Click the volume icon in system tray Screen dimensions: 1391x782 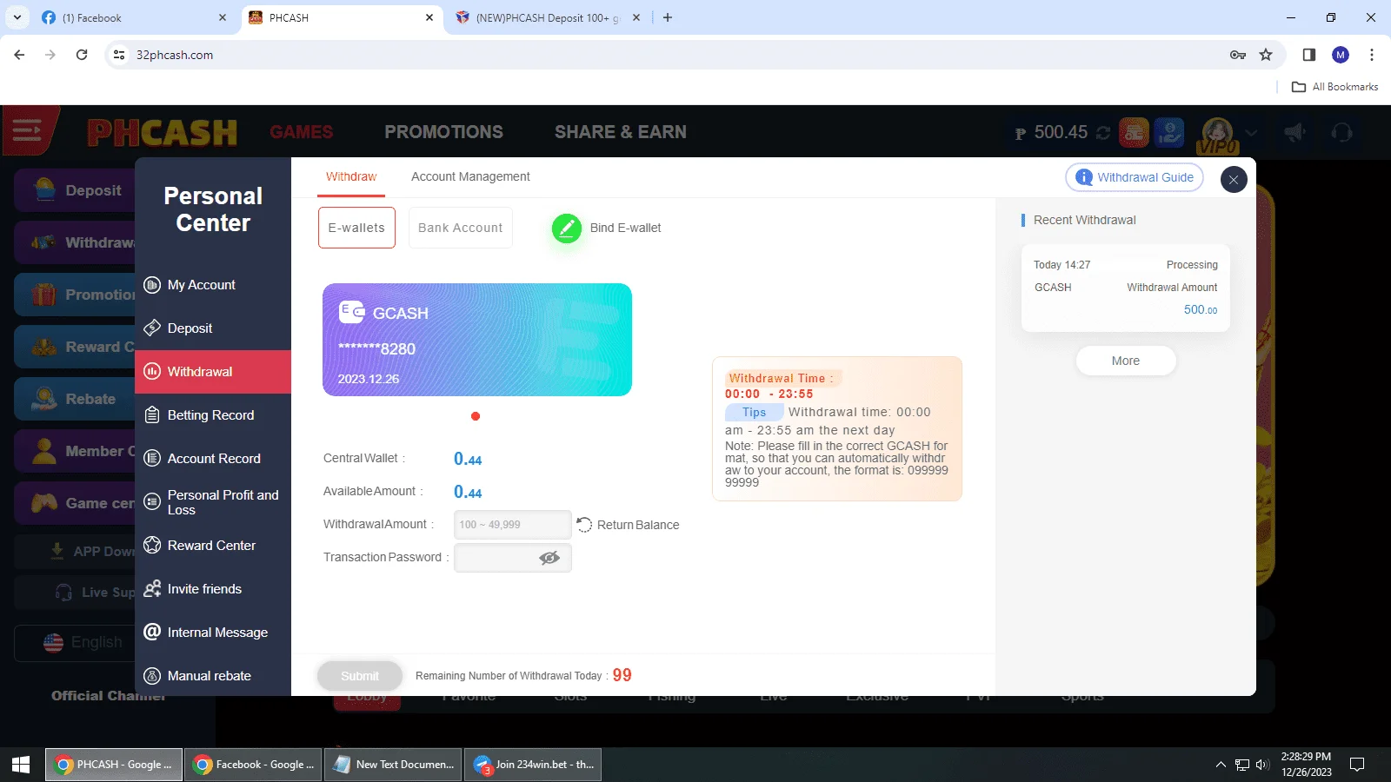click(x=1262, y=765)
